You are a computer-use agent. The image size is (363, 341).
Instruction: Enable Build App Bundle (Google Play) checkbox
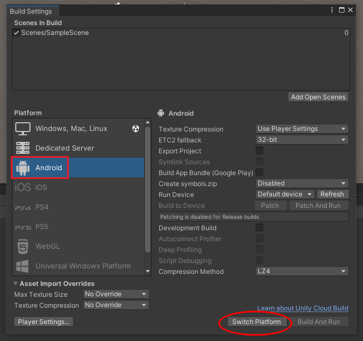click(x=259, y=172)
